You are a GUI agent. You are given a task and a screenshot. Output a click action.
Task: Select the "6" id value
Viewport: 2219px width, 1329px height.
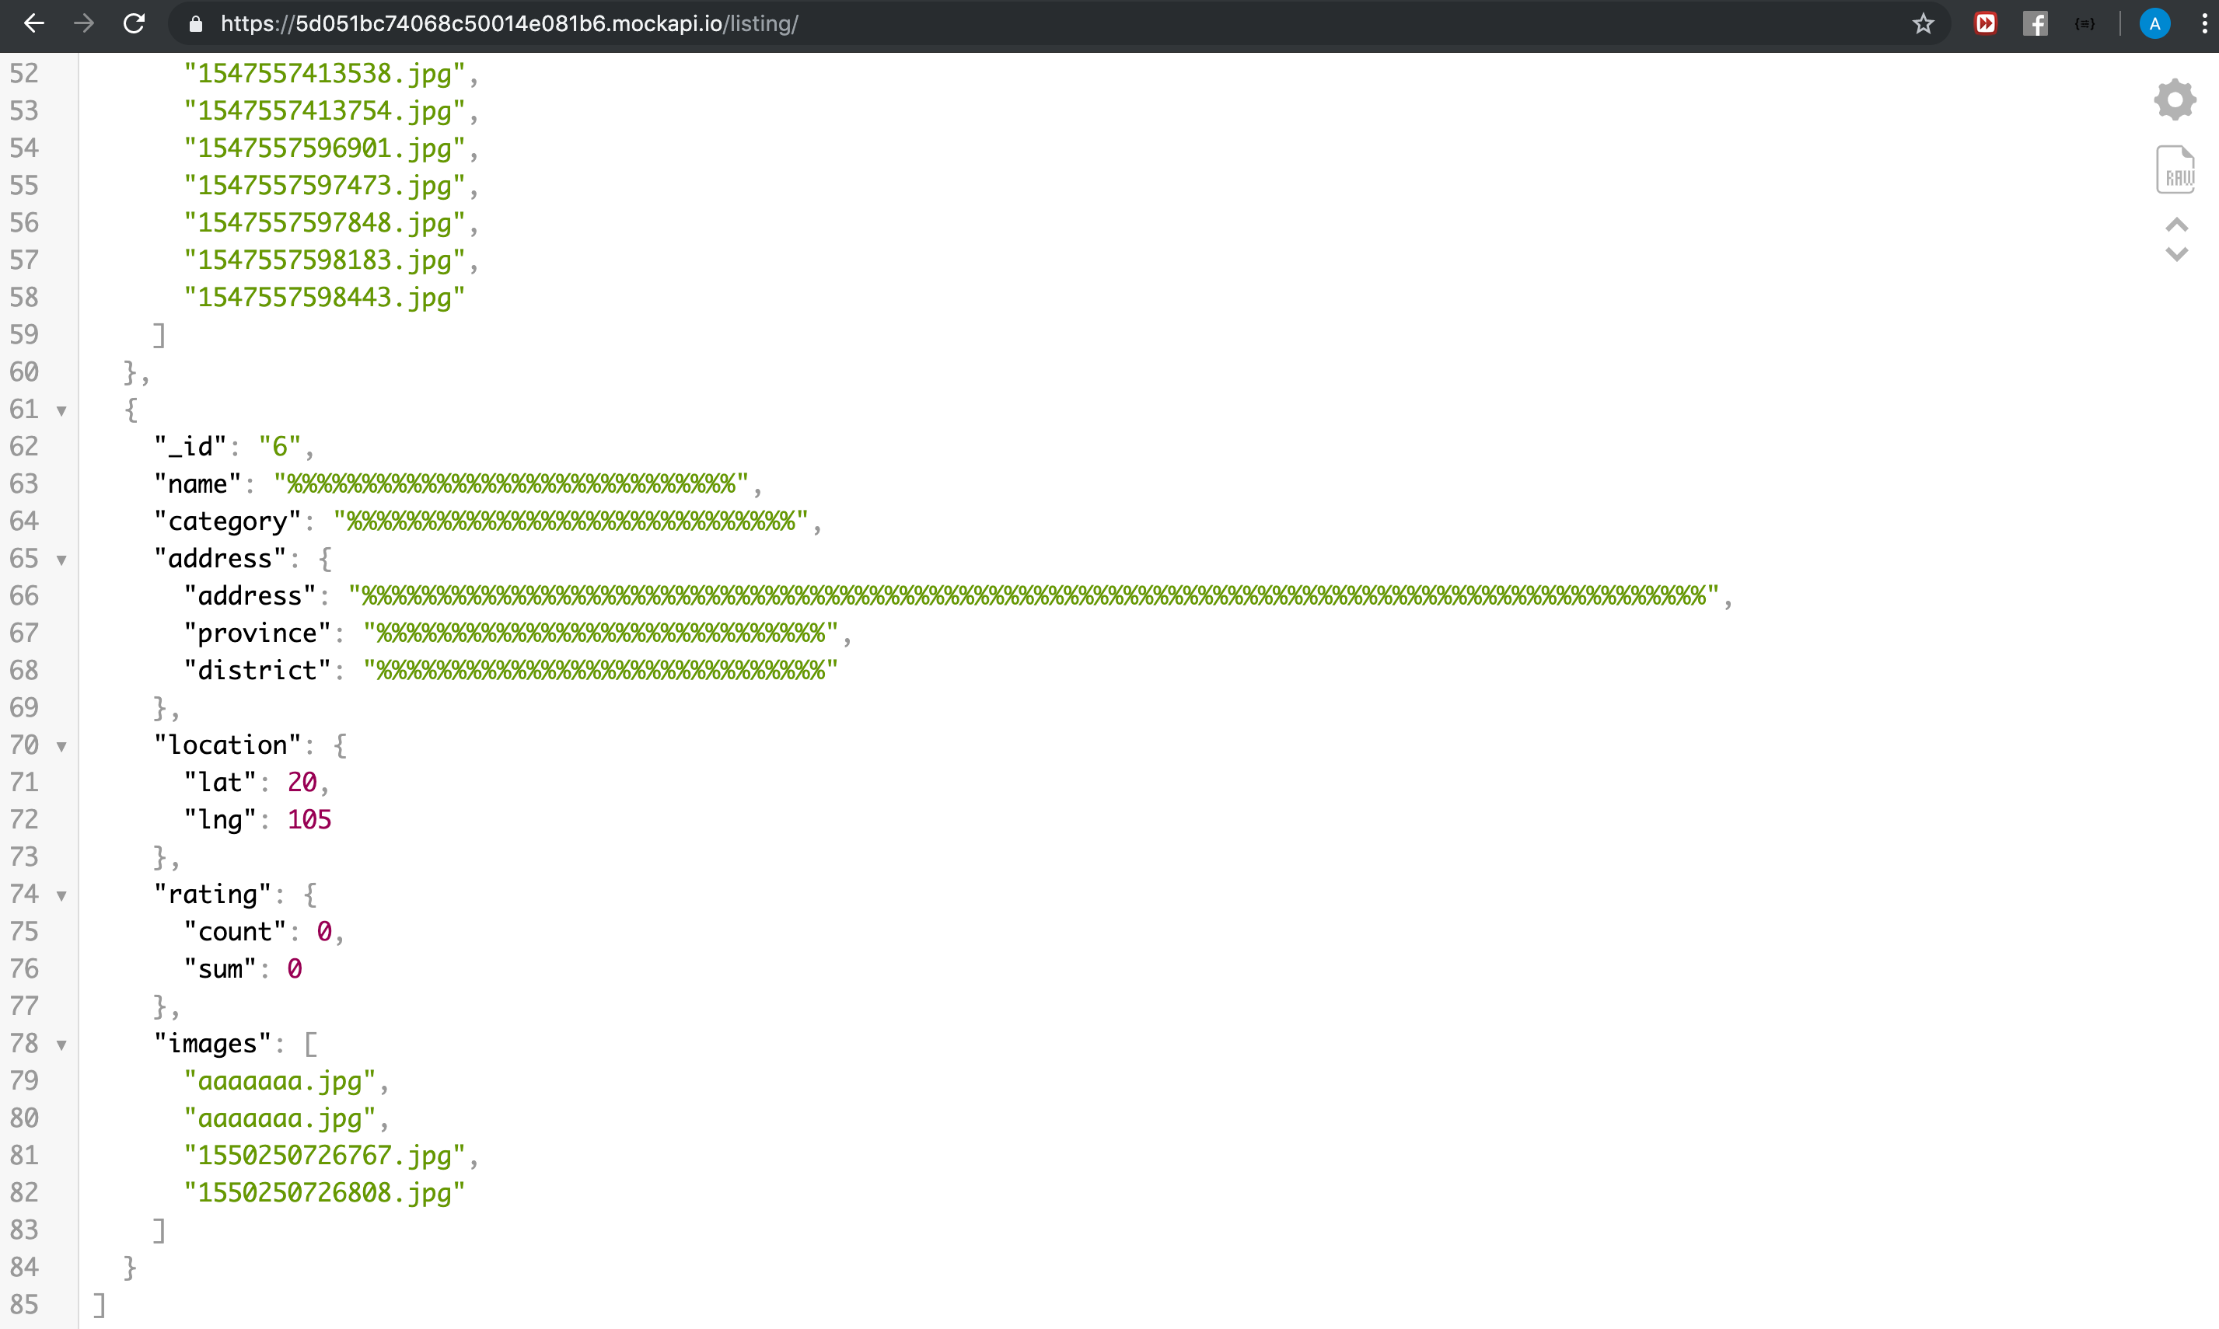pos(279,446)
